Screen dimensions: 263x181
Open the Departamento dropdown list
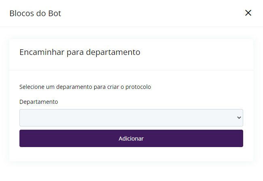(x=131, y=118)
